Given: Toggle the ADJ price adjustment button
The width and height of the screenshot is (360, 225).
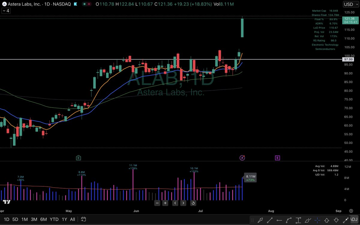Looking at the screenshot, I should [353, 219].
